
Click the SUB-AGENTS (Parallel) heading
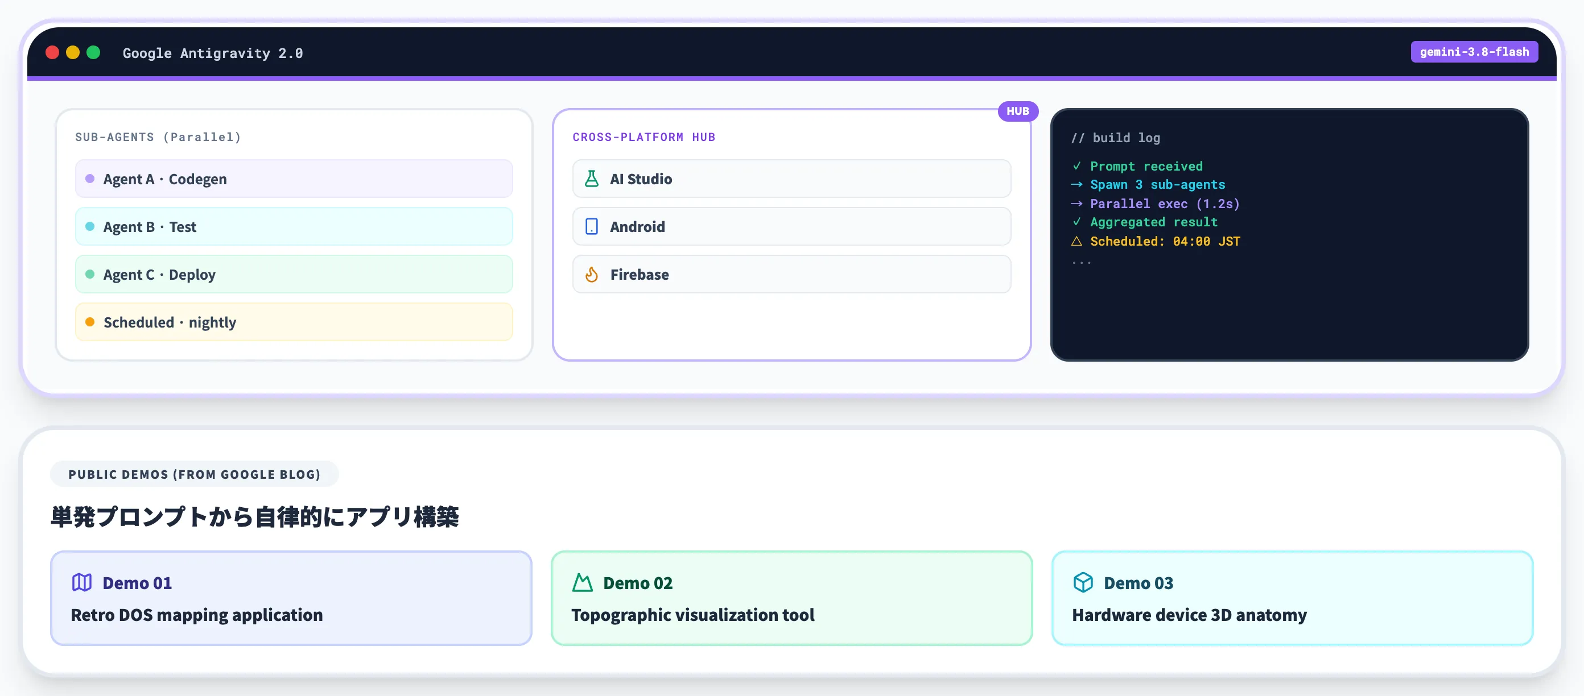[x=158, y=137]
